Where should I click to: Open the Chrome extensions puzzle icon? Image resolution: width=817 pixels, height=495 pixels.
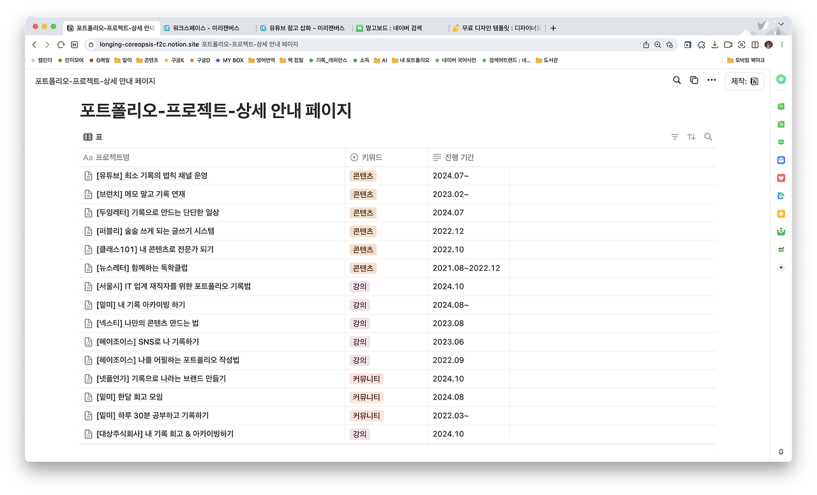[701, 45]
